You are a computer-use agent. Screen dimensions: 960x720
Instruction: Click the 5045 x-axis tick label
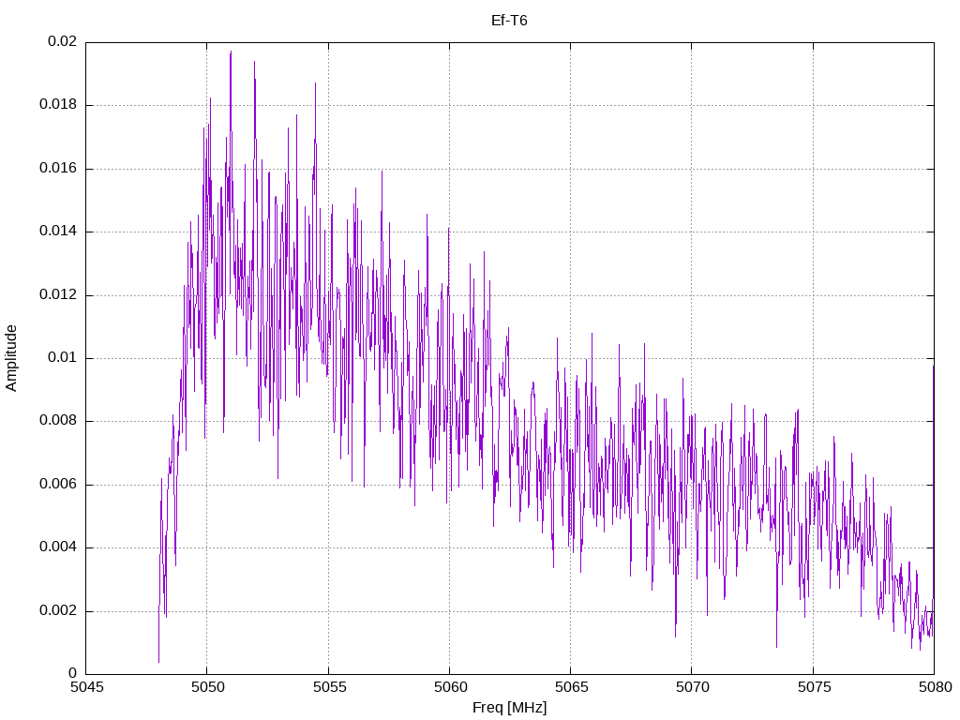[87, 687]
